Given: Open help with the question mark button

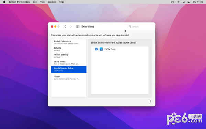Looking at the screenshot, I should click(x=150, y=101).
